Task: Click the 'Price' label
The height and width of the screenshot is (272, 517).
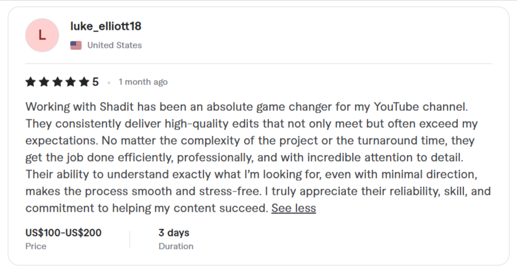Action: click(x=36, y=246)
